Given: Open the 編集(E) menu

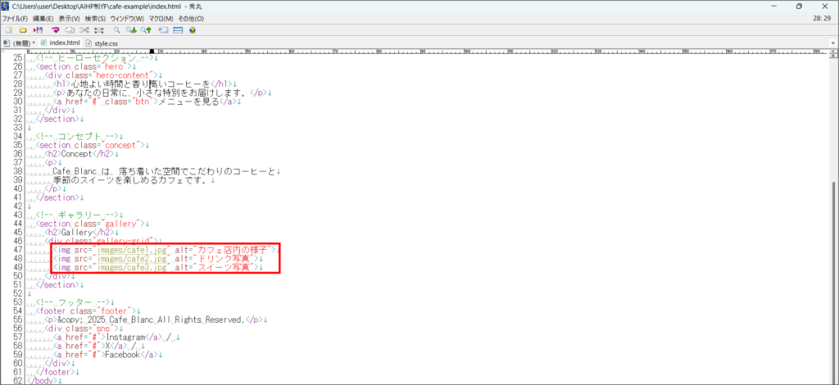Looking at the screenshot, I should [x=43, y=18].
